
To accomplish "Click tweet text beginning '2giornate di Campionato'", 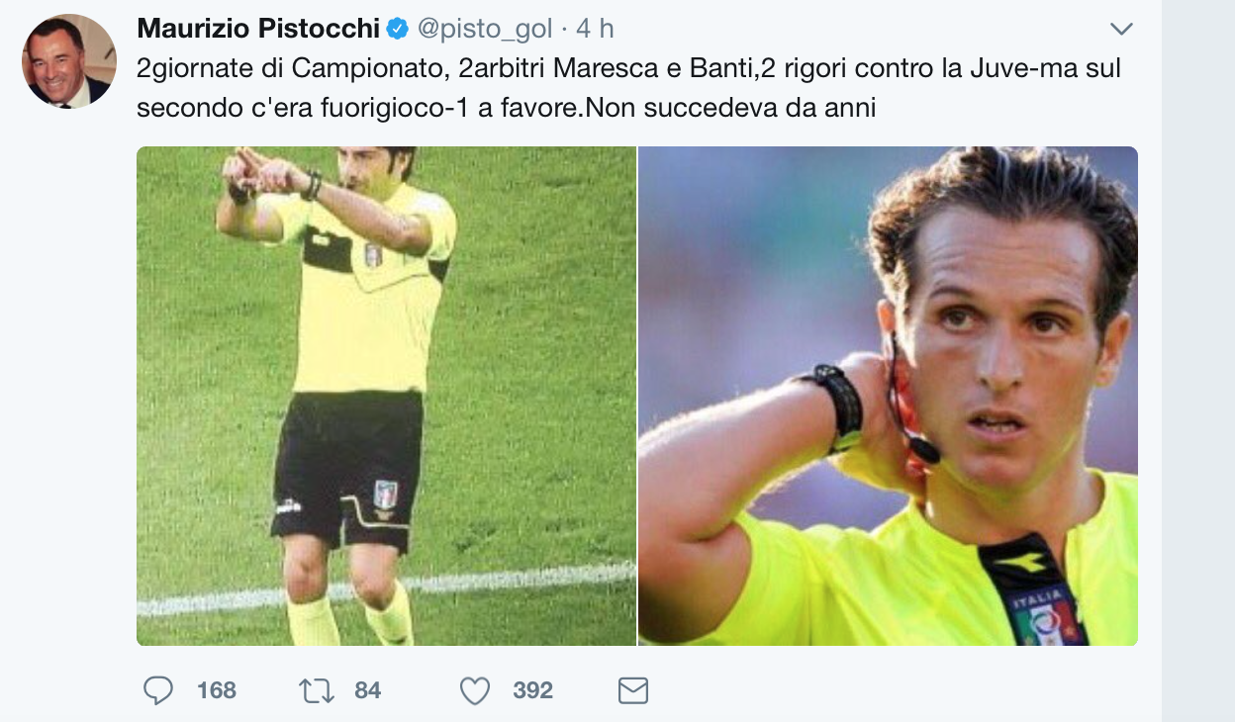I will point(628,87).
